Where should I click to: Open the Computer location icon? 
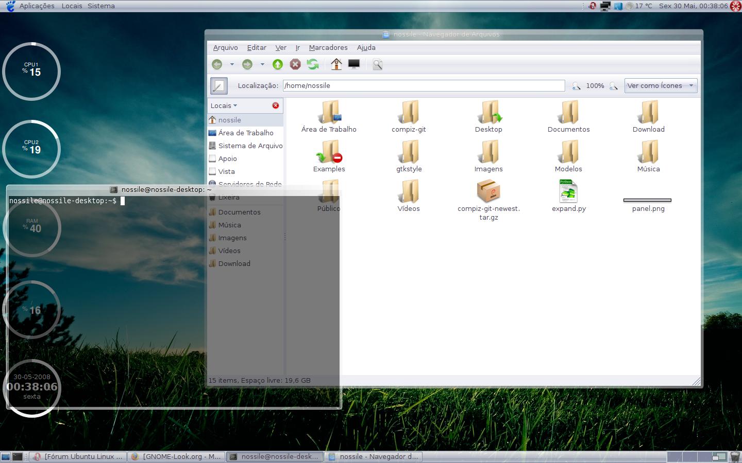point(354,64)
